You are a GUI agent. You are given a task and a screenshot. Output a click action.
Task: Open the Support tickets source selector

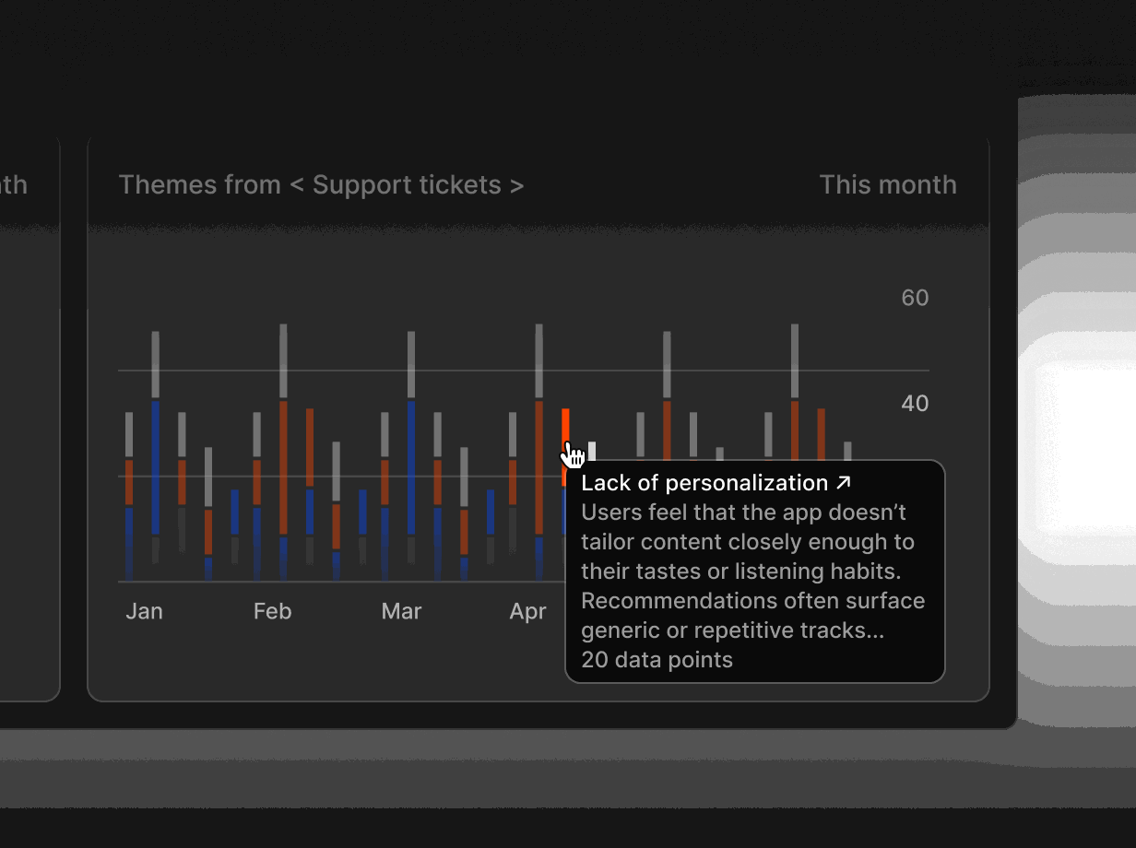(407, 184)
